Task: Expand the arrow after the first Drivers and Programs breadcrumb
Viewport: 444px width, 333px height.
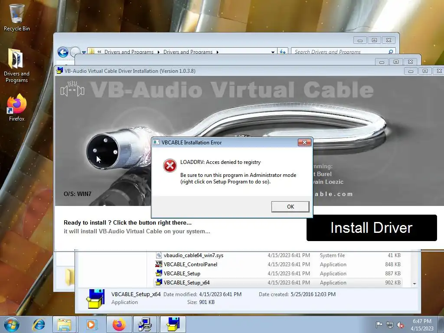Action: [159, 52]
